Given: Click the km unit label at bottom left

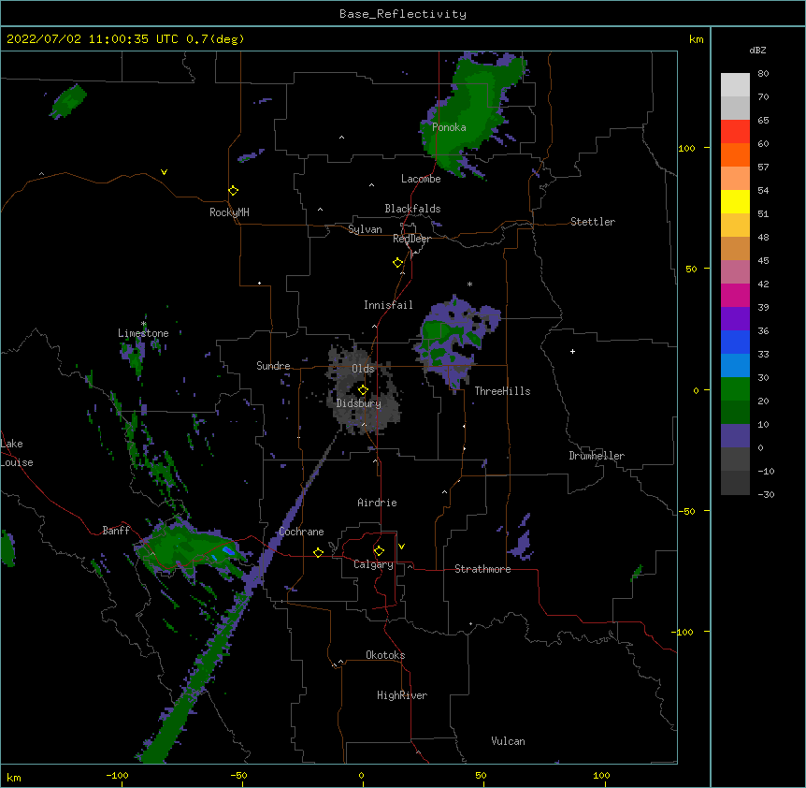Looking at the screenshot, I should (x=14, y=778).
